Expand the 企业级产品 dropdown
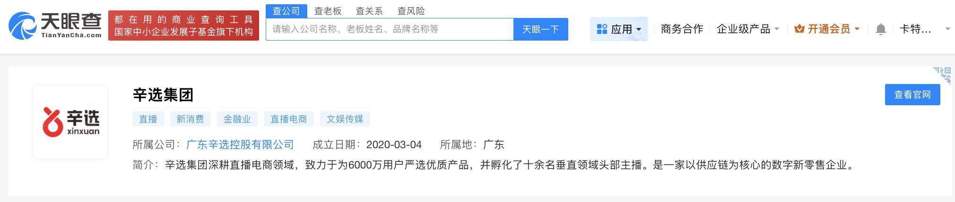The width and height of the screenshot is (955, 202). [x=747, y=29]
